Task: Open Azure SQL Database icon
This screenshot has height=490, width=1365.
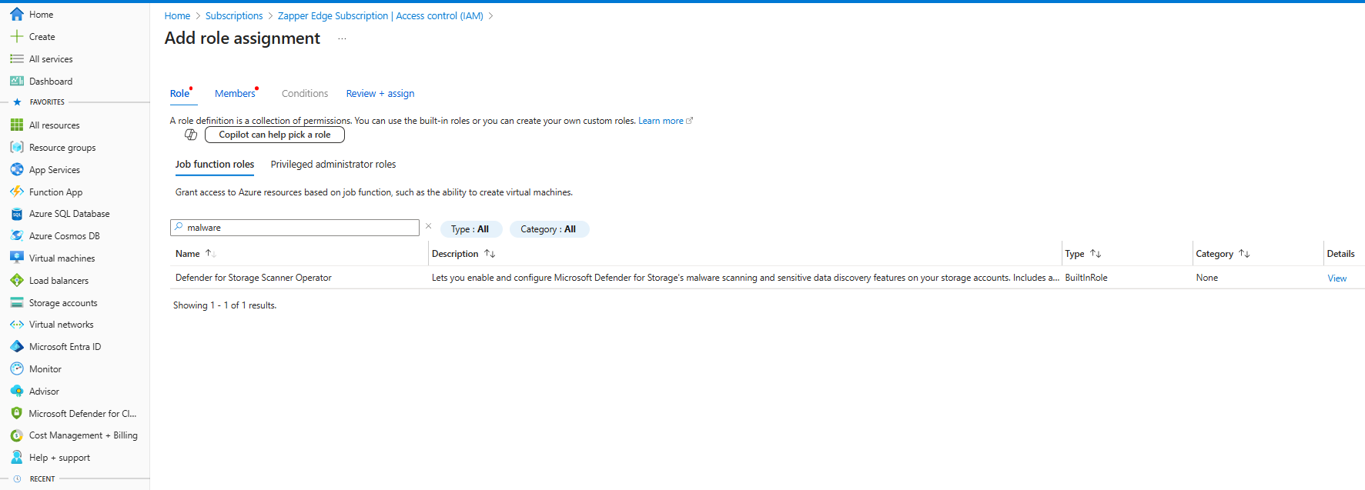Action: [x=17, y=214]
